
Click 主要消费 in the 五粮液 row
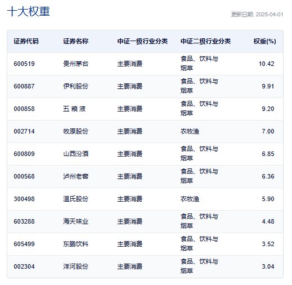[130, 109]
